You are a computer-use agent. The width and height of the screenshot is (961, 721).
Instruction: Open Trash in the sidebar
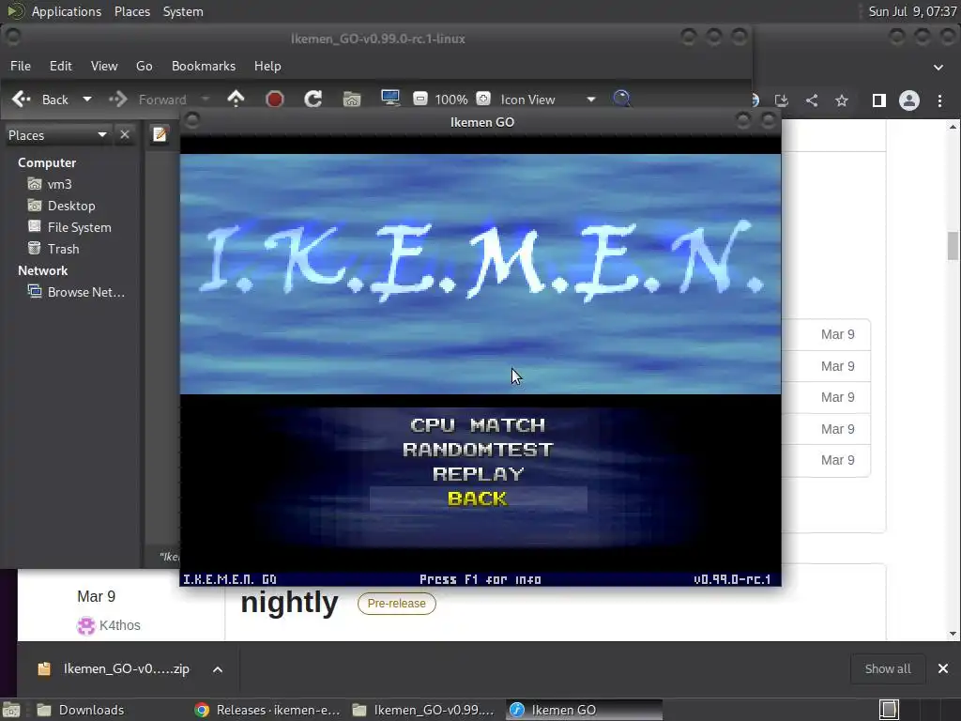[x=63, y=248]
